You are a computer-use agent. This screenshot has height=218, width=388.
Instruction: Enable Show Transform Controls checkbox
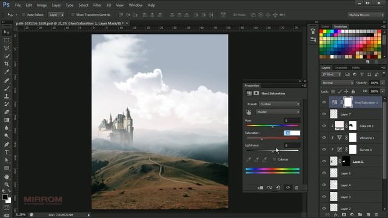[x=73, y=15]
